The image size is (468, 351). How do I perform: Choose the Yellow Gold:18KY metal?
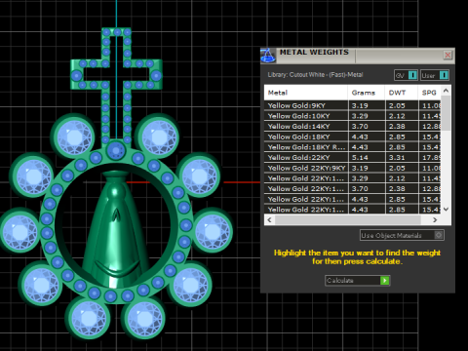(x=353, y=136)
